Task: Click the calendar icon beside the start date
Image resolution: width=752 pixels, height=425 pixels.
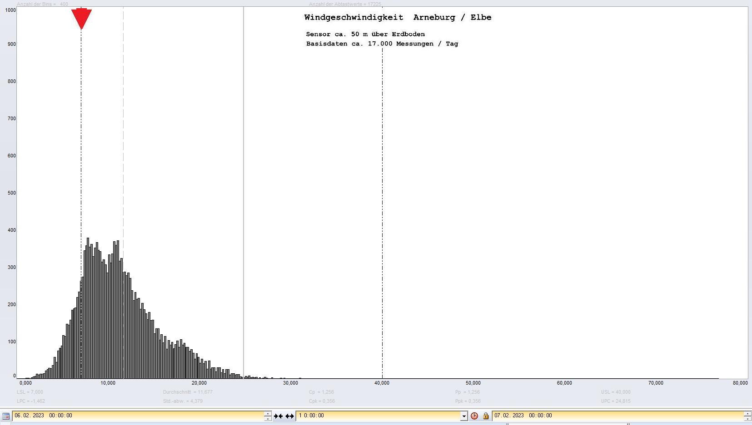Action: [6, 416]
